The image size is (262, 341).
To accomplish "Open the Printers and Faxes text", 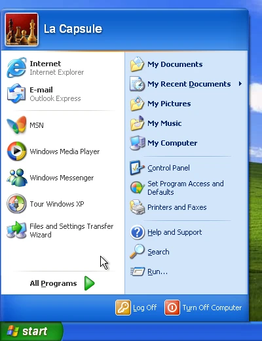I will (x=177, y=207).
